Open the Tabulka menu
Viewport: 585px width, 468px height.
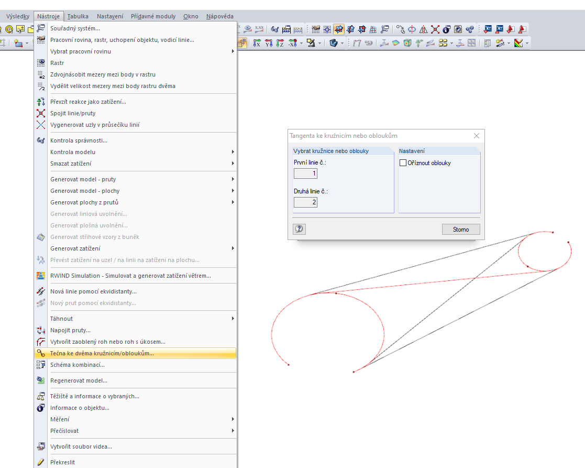(78, 16)
